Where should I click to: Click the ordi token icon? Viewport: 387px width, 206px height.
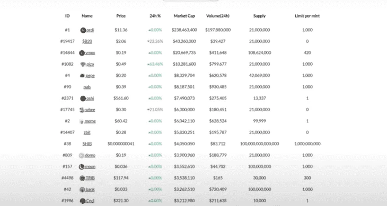coord(83,30)
